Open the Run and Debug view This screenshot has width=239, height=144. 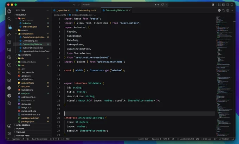click(x=9, y=34)
